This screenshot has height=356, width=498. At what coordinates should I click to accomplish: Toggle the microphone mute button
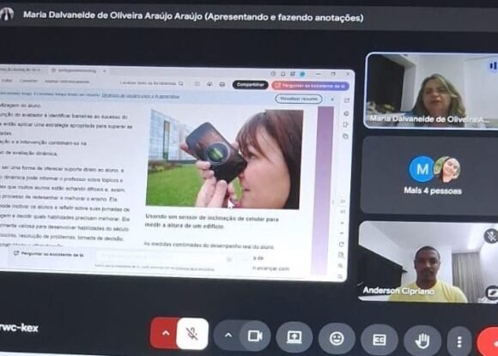(x=192, y=334)
